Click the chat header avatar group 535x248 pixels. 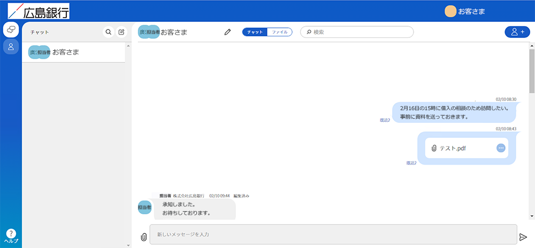click(x=149, y=32)
